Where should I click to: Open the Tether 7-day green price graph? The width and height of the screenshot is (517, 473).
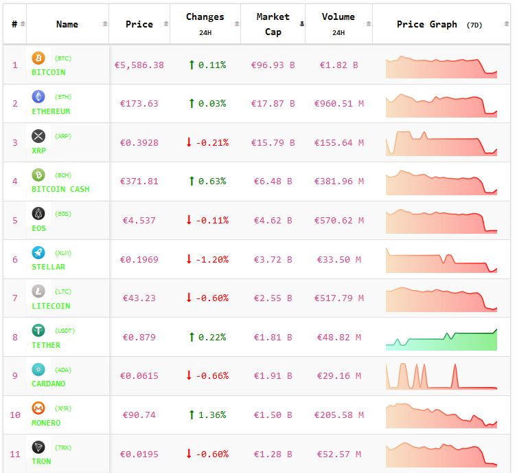click(x=441, y=338)
